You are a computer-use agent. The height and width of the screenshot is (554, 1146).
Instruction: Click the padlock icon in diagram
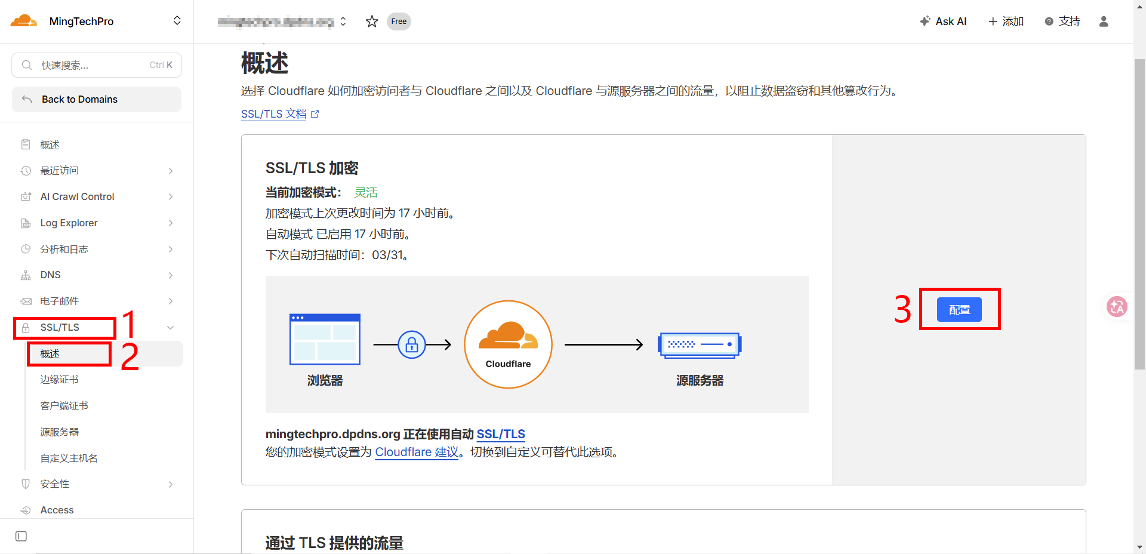click(412, 344)
